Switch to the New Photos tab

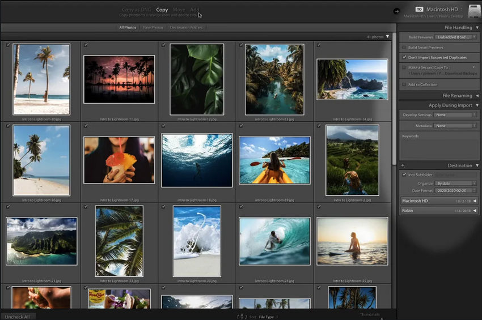coord(153,27)
